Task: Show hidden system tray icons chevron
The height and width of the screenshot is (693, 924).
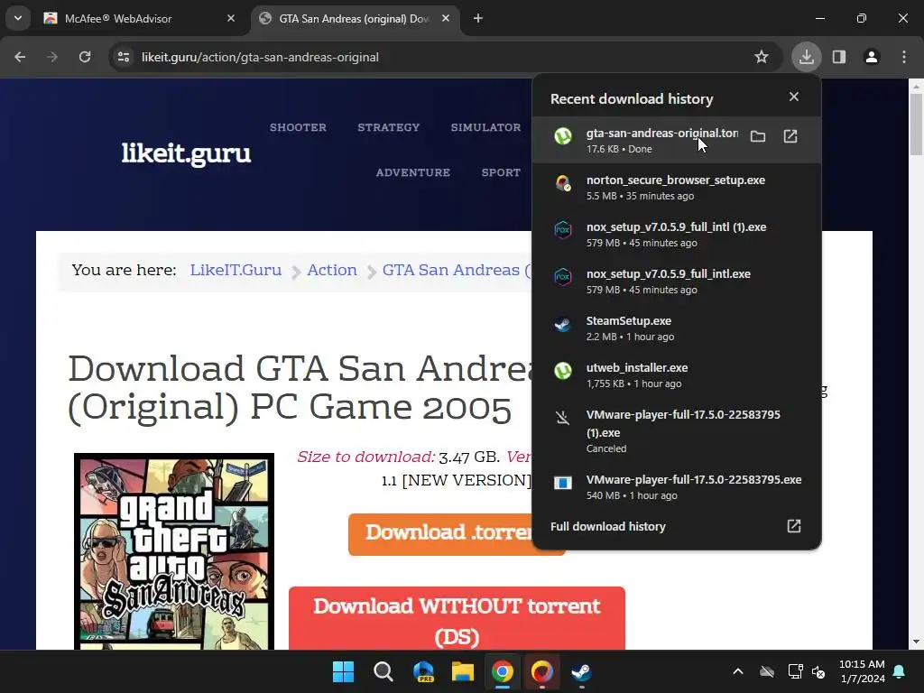Action: pyautogui.click(x=738, y=671)
